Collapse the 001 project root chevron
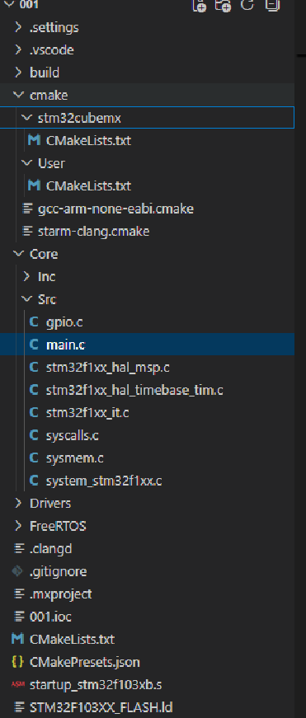 (9, 4)
